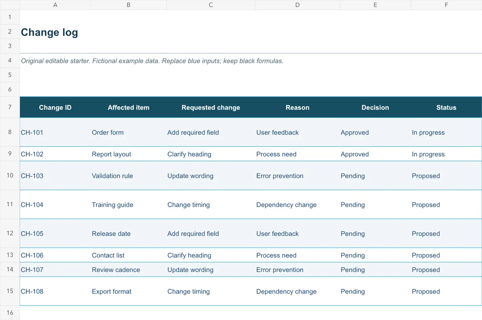This screenshot has height=320, width=482.
Task: Click the 'Status' header cell
Action: point(447,108)
